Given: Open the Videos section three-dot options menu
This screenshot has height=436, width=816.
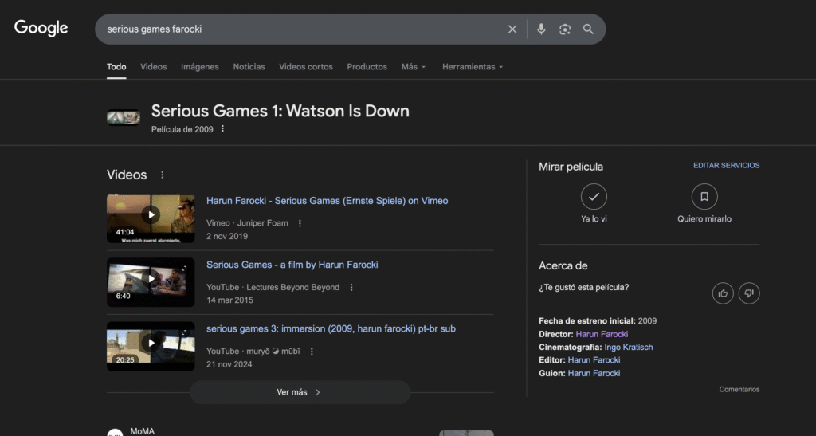Looking at the screenshot, I should [163, 175].
